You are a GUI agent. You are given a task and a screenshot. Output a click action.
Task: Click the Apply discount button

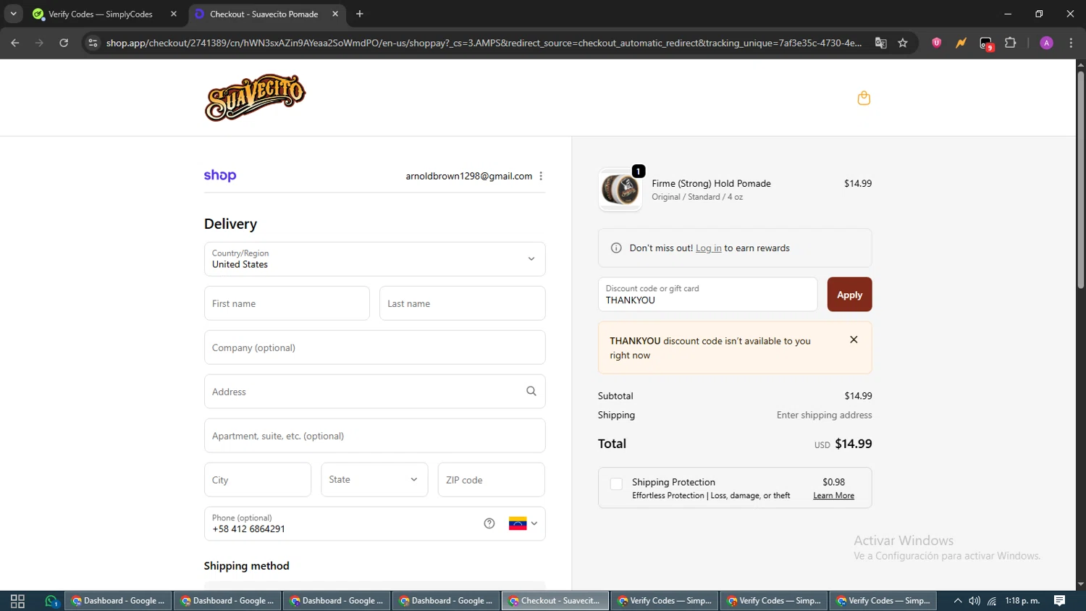pyautogui.click(x=849, y=295)
